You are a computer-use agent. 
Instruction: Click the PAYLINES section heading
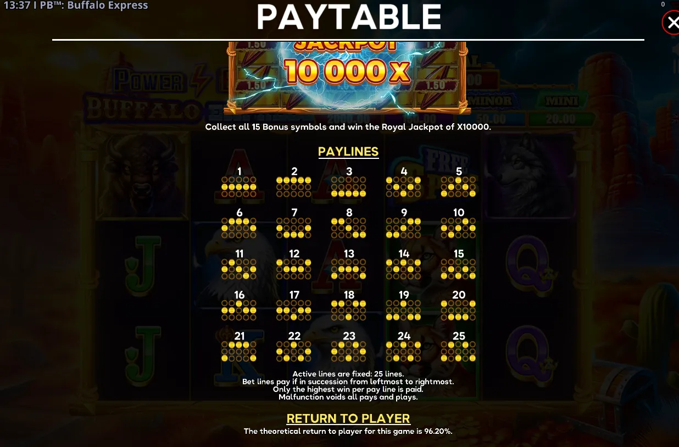pyautogui.click(x=348, y=152)
